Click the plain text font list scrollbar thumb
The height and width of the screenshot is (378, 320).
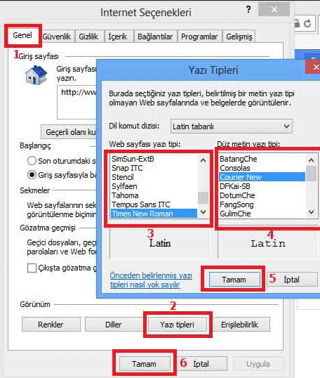[312, 174]
